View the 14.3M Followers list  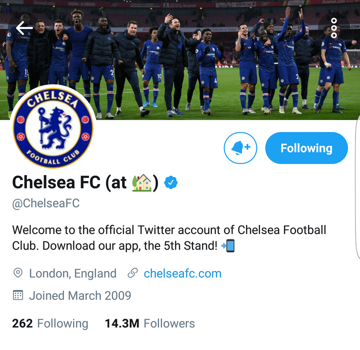[149, 323]
